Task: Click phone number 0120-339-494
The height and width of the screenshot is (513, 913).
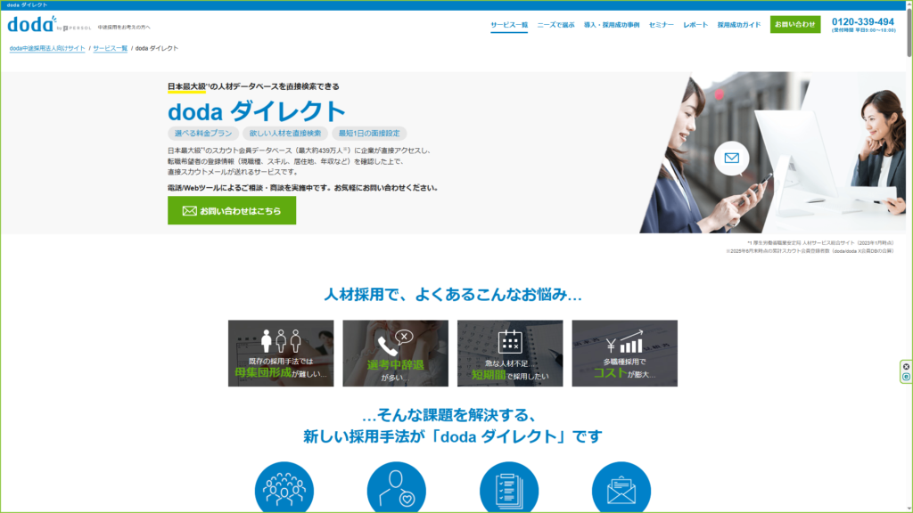Action: tap(862, 22)
